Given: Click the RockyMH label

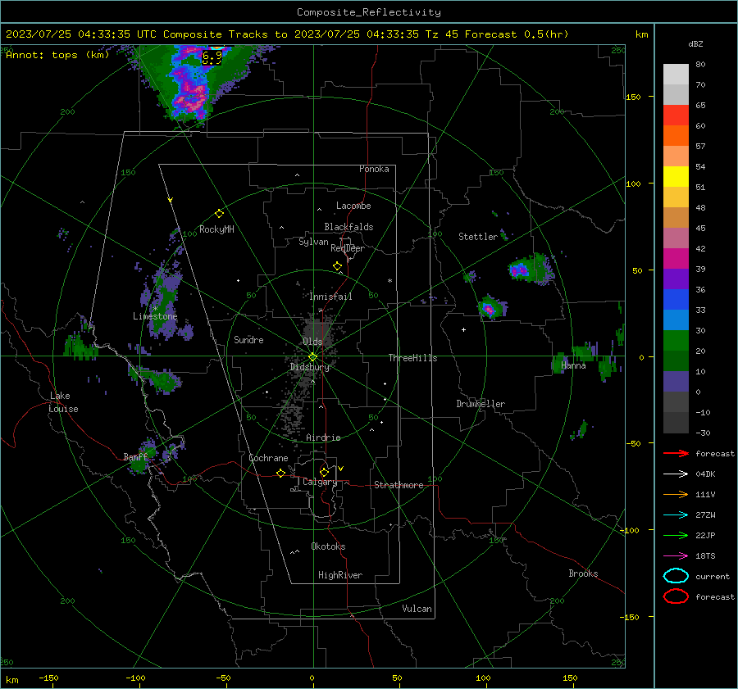Looking at the screenshot, I should click(x=216, y=229).
